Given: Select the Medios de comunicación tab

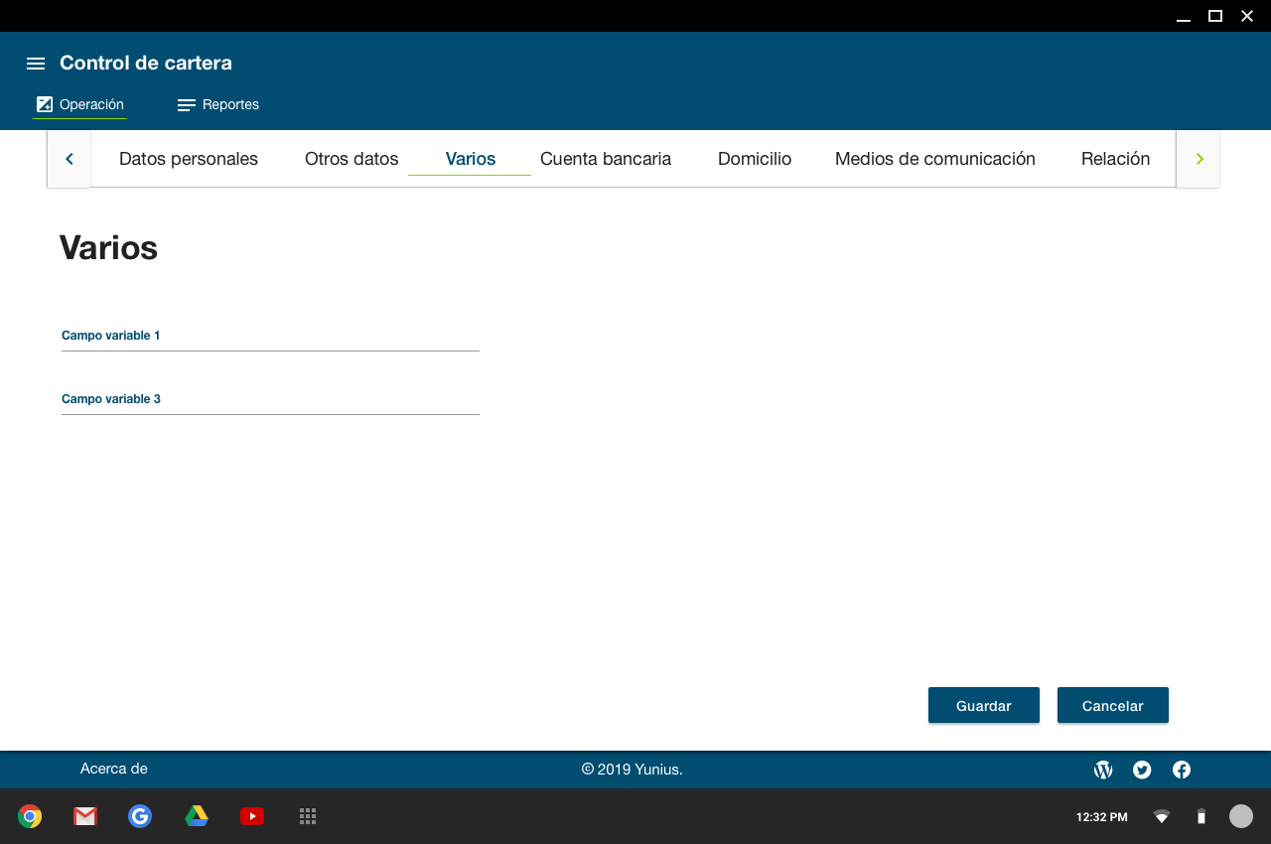Looking at the screenshot, I should (x=934, y=159).
